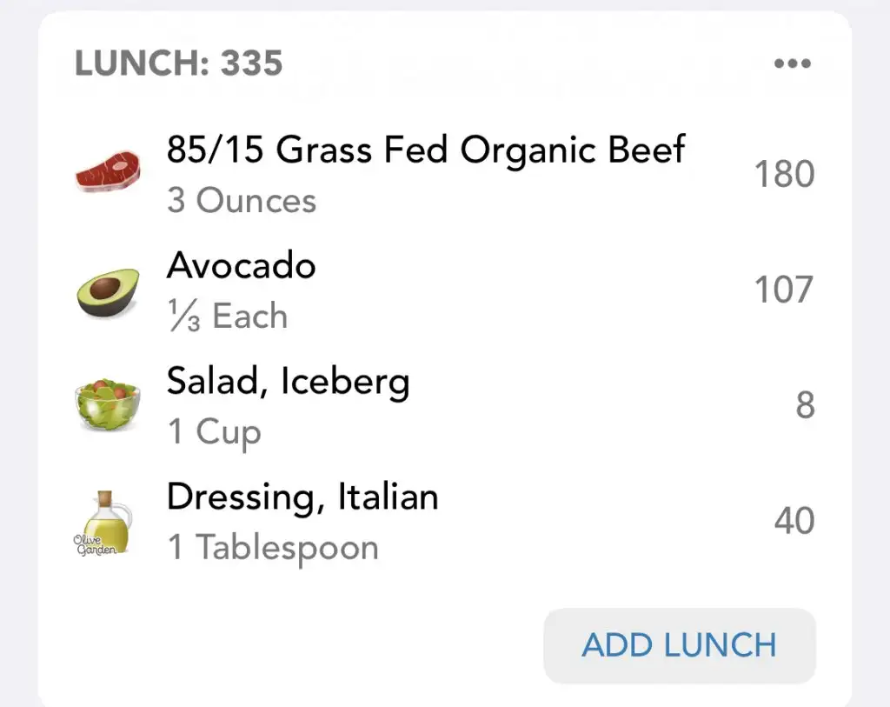Open the lunch three-dot options menu

tap(792, 63)
